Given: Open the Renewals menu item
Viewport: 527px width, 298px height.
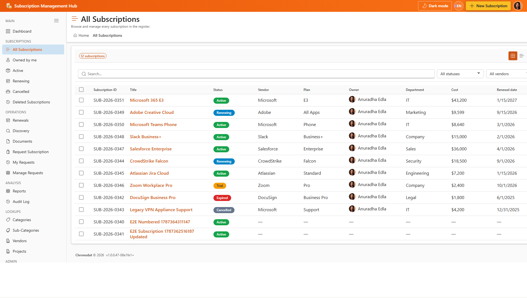Looking at the screenshot, I should (x=33, y=120).
